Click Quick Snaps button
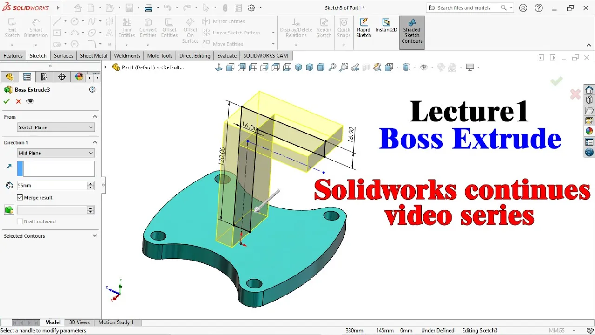The height and width of the screenshot is (335, 595). tap(344, 28)
